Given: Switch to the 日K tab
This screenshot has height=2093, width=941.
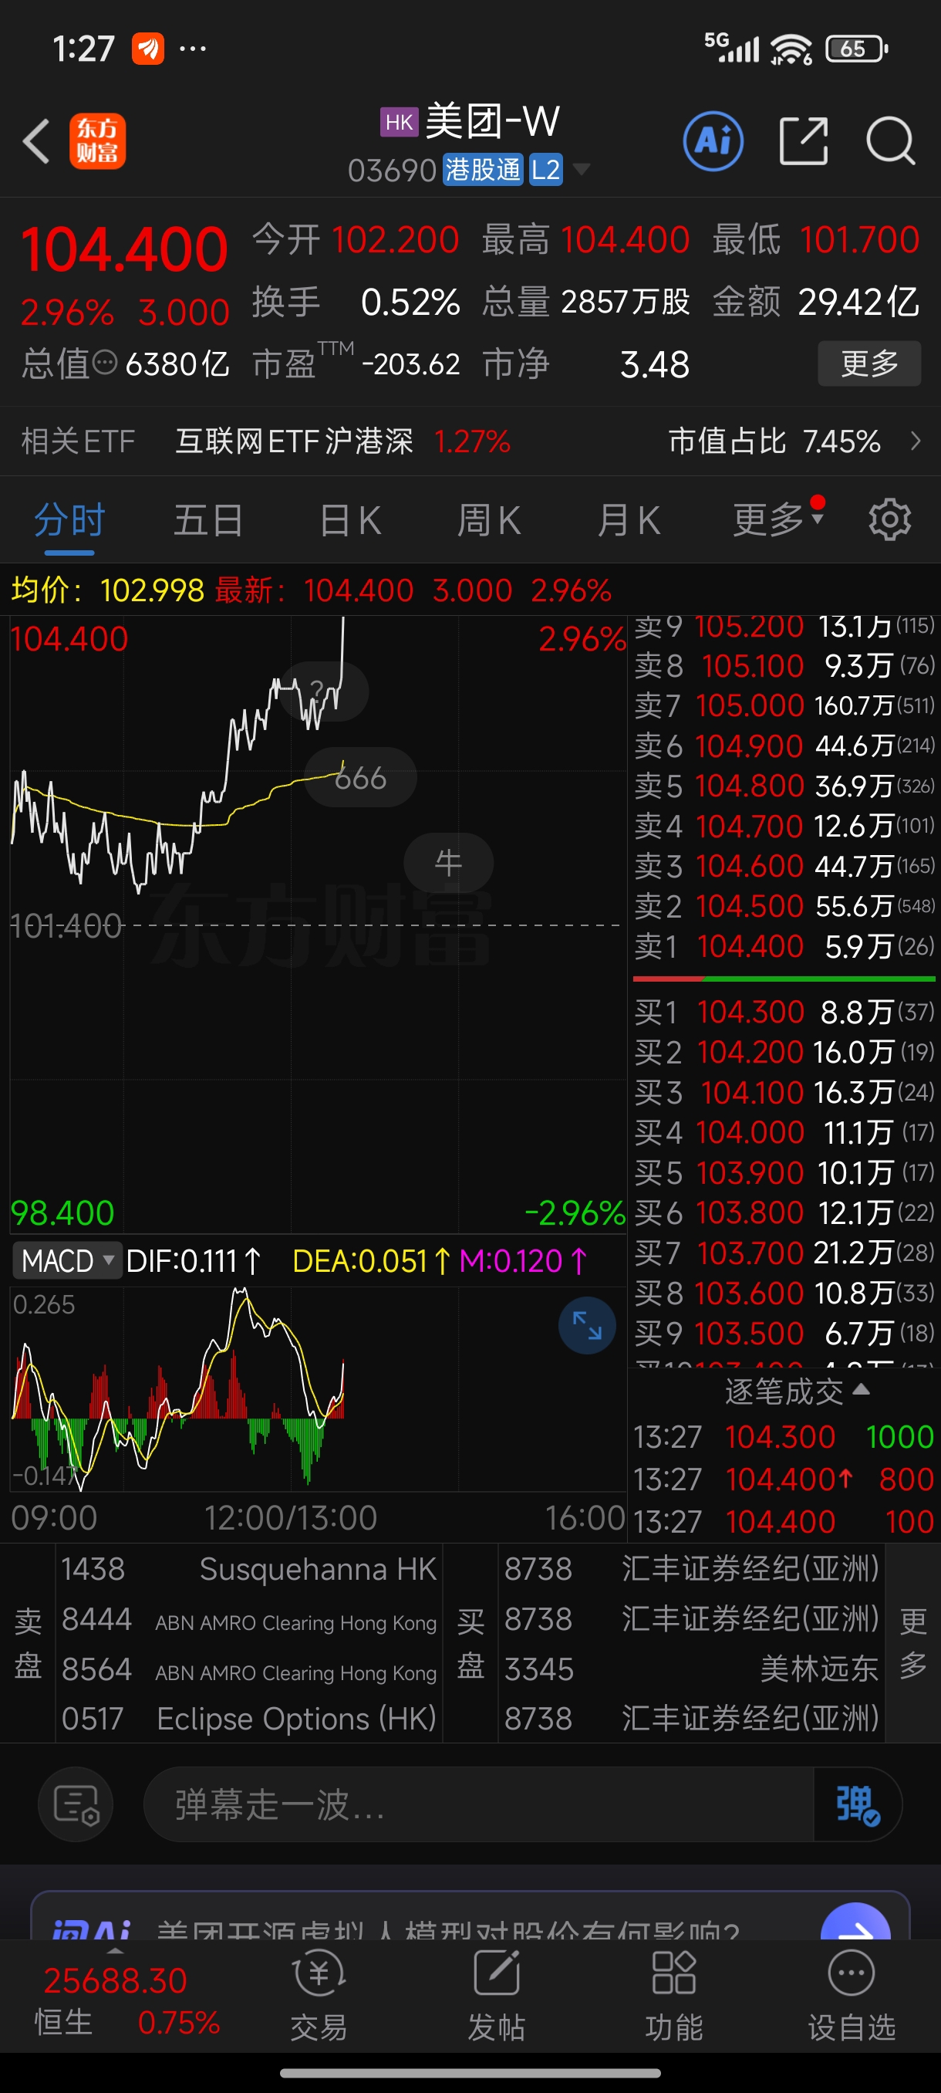Looking at the screenshot, I should [x=350, y=520].
